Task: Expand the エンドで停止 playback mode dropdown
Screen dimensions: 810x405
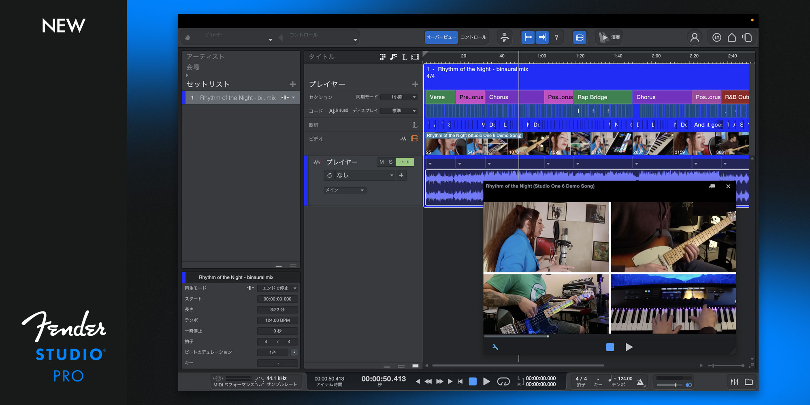Action: [278, 288]
